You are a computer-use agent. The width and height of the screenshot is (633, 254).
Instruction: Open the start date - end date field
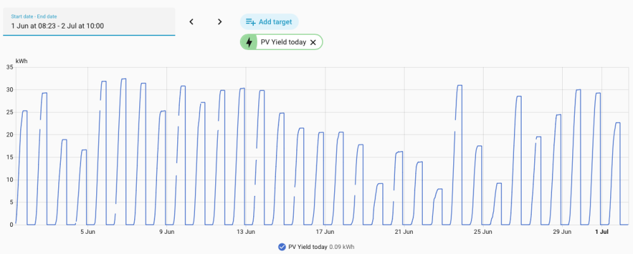pos(89,21)
